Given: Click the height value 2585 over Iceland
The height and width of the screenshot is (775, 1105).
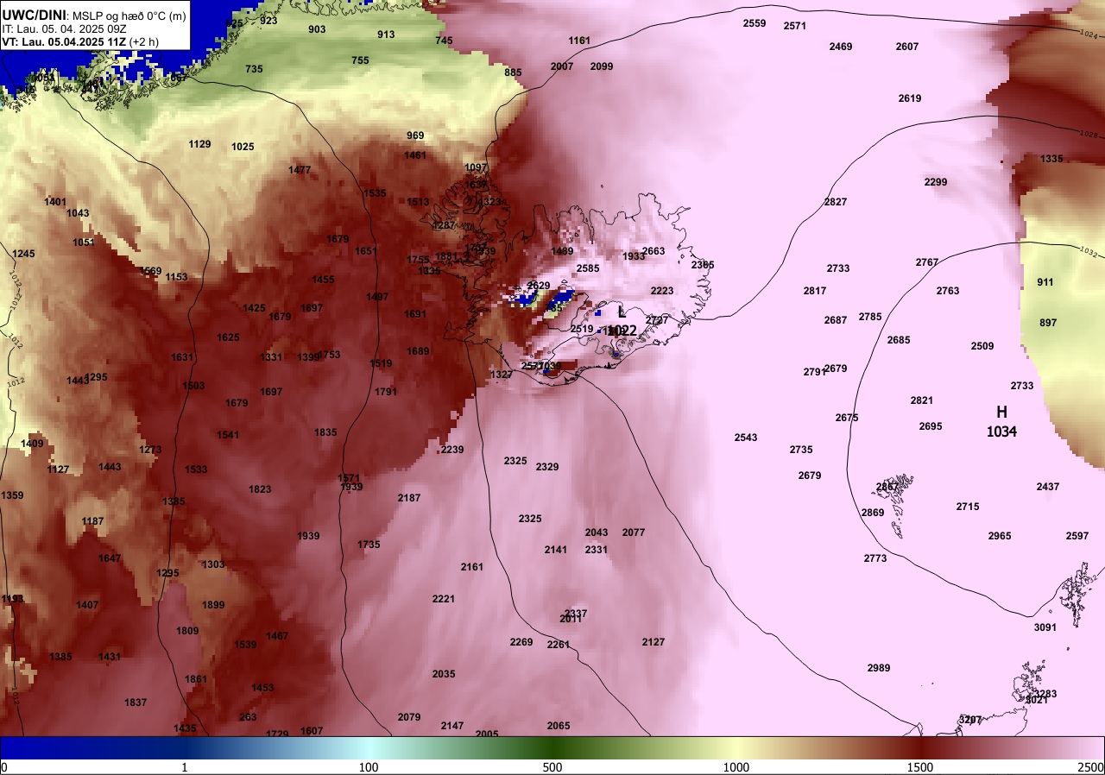Looking at the screenshot, I should 588,268.
